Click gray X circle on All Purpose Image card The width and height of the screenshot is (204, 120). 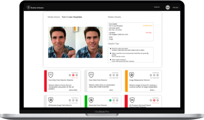(73, 100)
